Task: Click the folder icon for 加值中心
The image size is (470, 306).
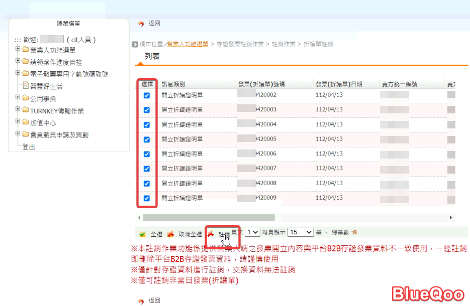Action: pyautogui.click(x=25, y=122)
